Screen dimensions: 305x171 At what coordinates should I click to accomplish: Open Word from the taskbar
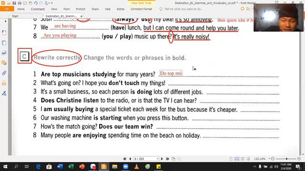point(60,167)
